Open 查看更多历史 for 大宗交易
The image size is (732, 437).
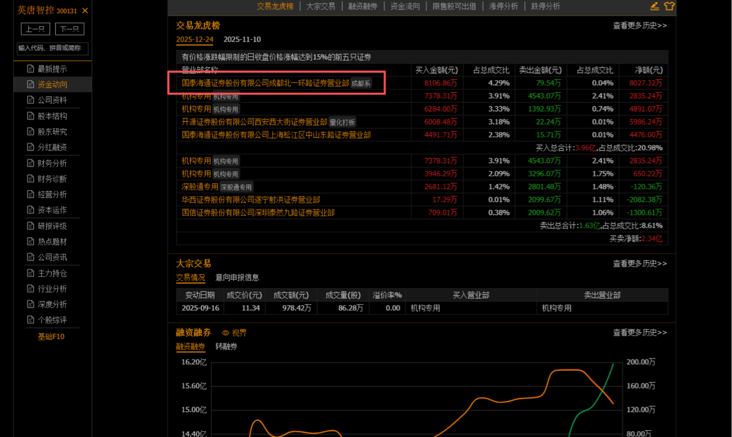click(640, 263)
